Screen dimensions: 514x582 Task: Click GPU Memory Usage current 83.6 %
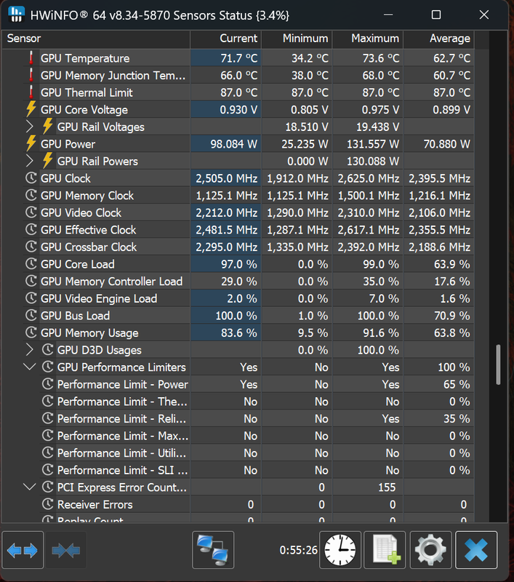(x=239, y=333)
